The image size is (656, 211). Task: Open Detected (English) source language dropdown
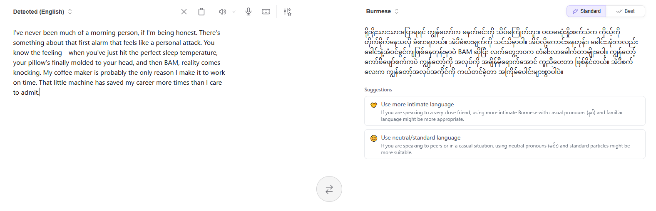42,12
